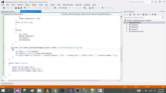Click the vertical scrollbar thumb of the code editor

[x=121, y=54]
